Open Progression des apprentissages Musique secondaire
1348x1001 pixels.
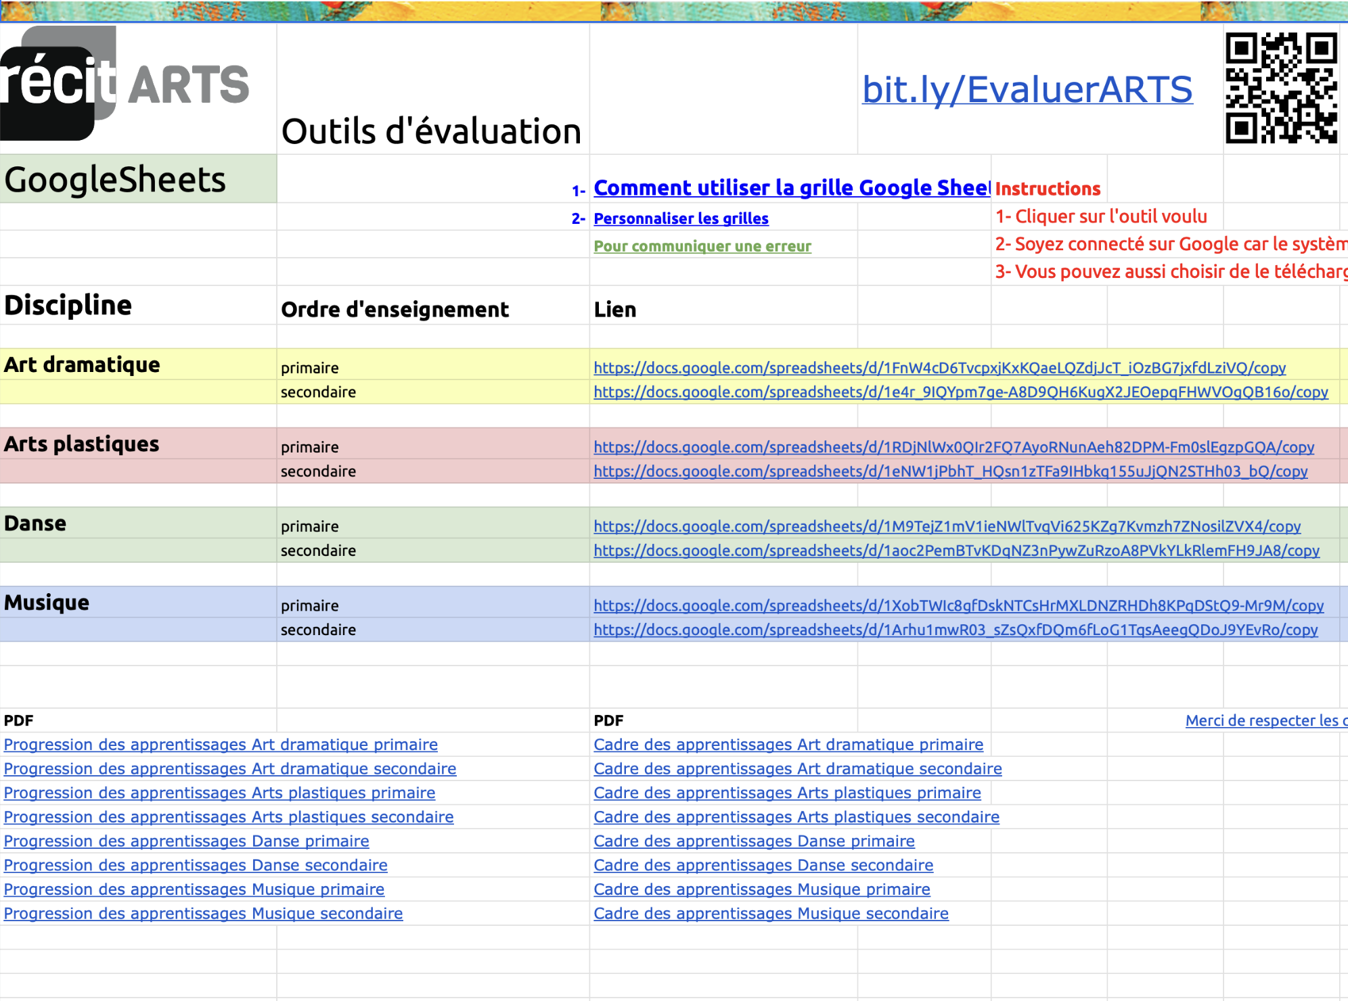(203, 914)
